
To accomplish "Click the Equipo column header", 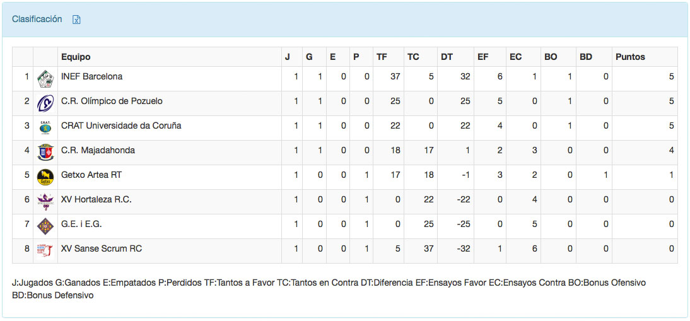I will pyautogui.click(x=76, y=57).
